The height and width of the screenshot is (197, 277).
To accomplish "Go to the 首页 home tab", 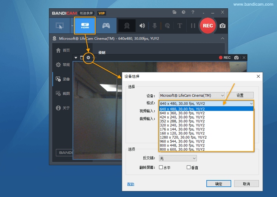I will [63, 50].
